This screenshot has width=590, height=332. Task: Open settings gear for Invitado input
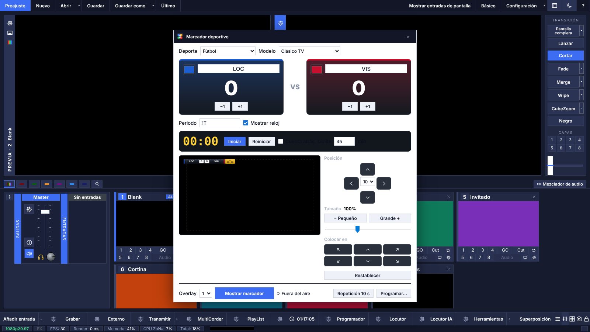coord(534,257)
